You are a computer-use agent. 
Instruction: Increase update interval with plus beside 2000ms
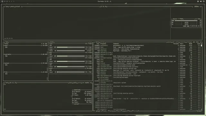point(200,6)
